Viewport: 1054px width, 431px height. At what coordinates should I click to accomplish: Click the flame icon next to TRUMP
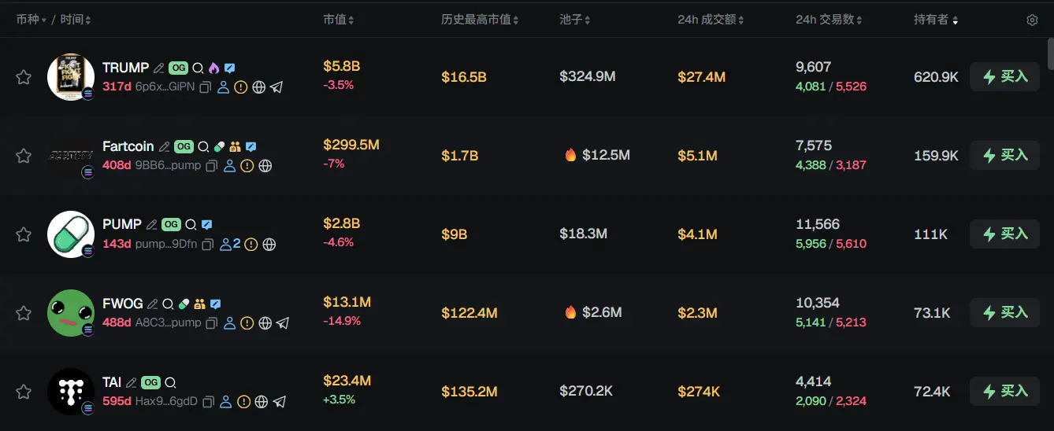click(214, 68)
